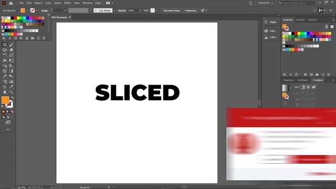Screen dimensions: 336x189
Task: Enable Draw Normal mode
Action: (x=3, y=117)
